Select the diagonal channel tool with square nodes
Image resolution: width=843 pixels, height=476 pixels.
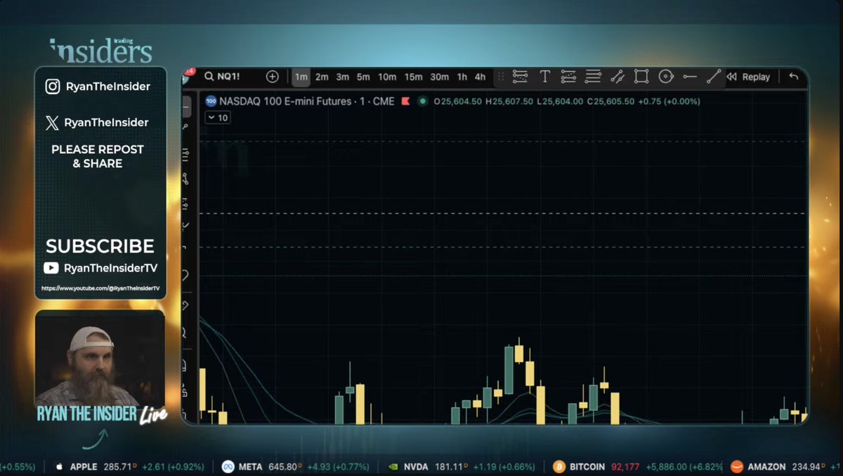click(x=617, y=77)
